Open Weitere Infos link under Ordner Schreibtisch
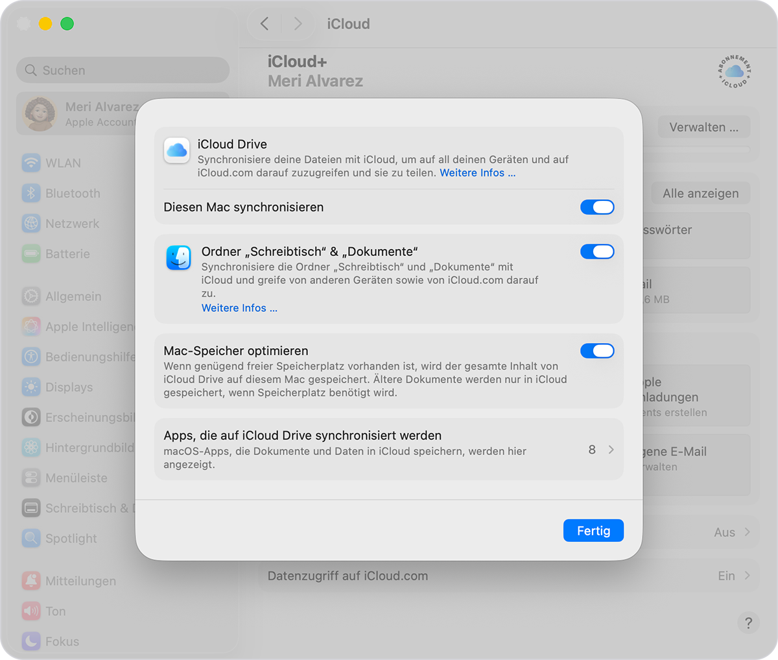Screen dimensions: 778x660 (x=239, y=308)
